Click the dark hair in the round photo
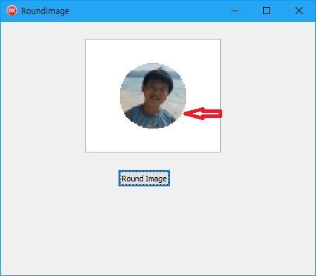The height and width of the screenshot is (276, 316). tap(157, 77)
